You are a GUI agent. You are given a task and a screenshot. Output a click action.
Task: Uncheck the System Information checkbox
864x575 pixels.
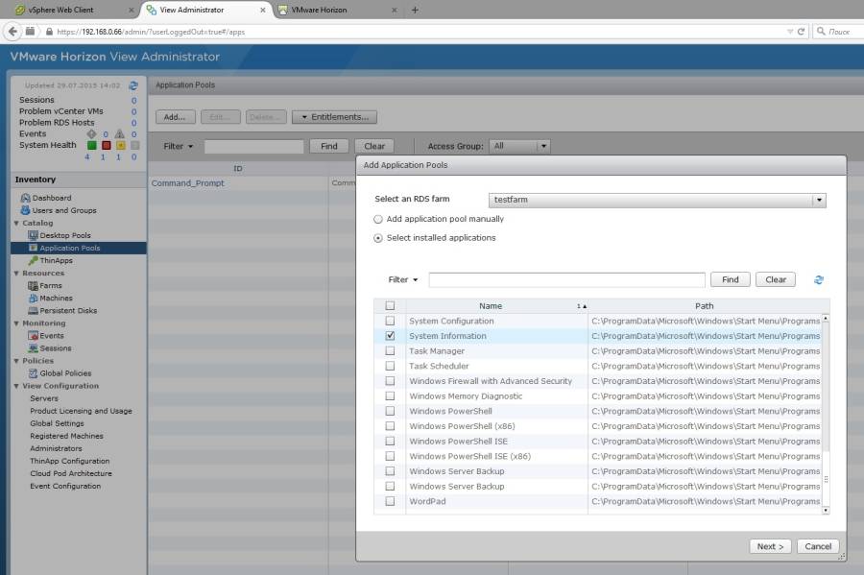tap(390, 335)
